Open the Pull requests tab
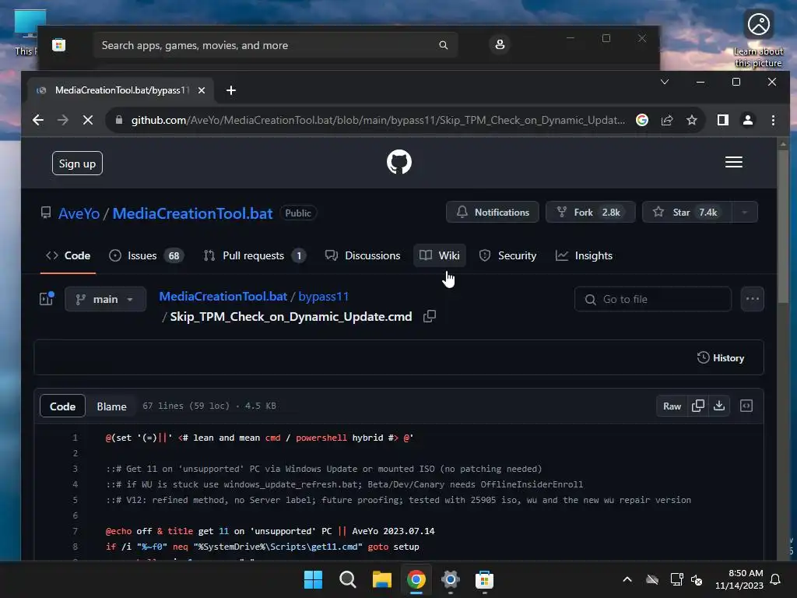 [x=255, y=255]
